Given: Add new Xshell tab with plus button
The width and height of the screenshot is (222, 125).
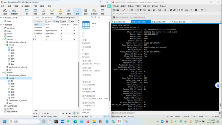Looking at the screenshot, I should tap(192, 22).
